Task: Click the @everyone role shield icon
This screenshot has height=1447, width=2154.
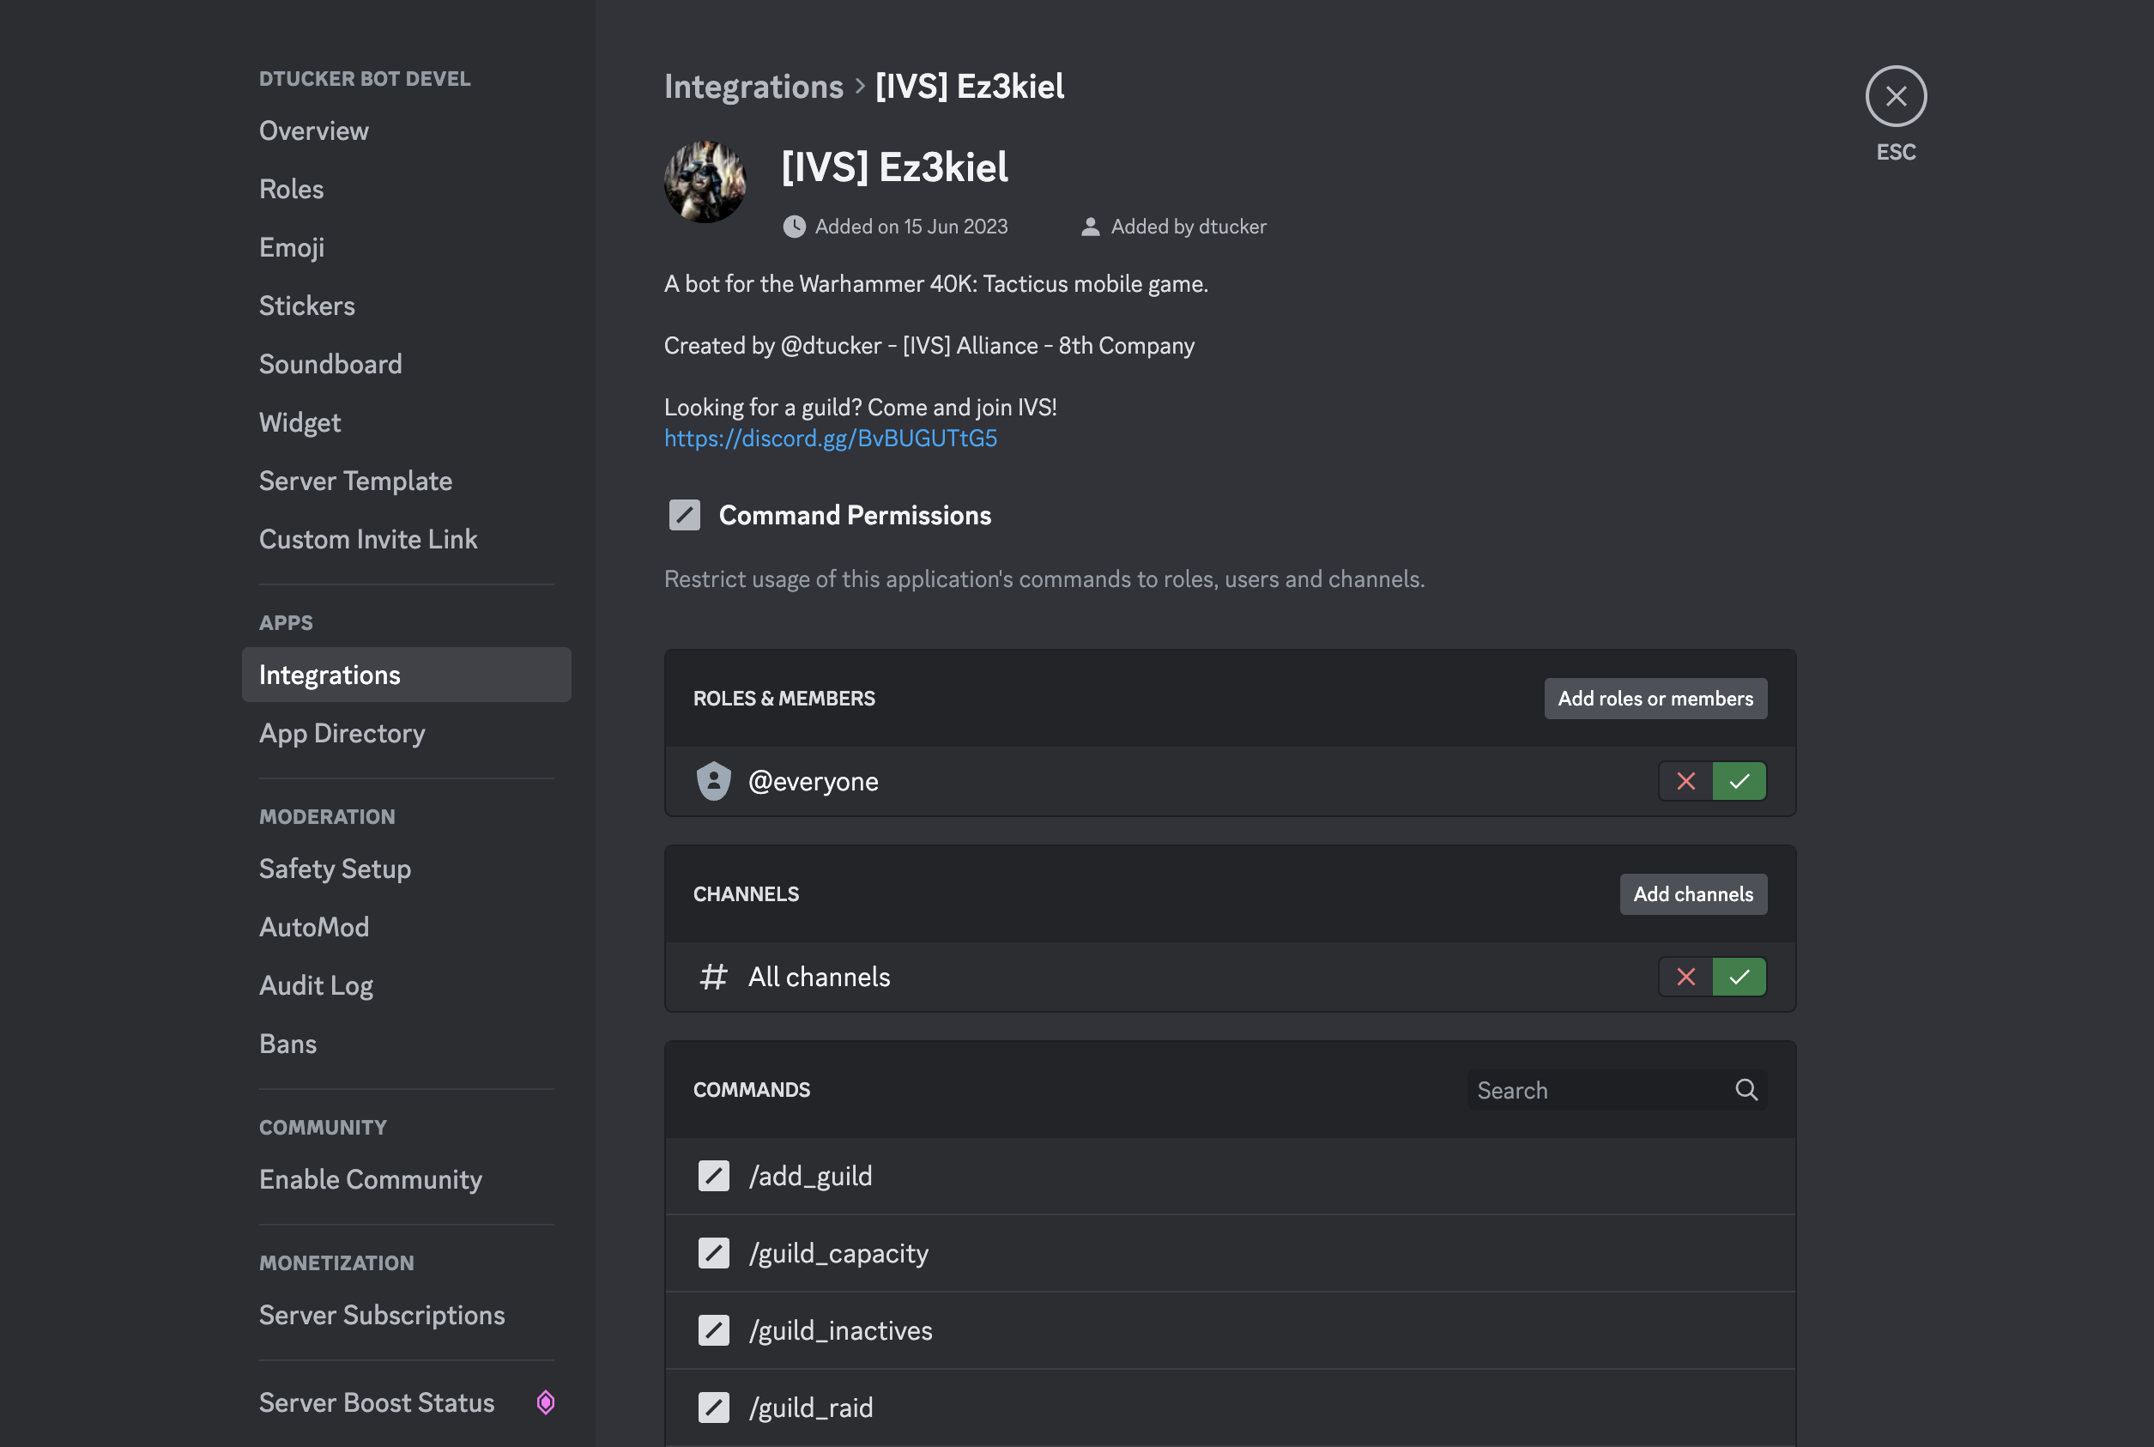Action: point(713,781)
